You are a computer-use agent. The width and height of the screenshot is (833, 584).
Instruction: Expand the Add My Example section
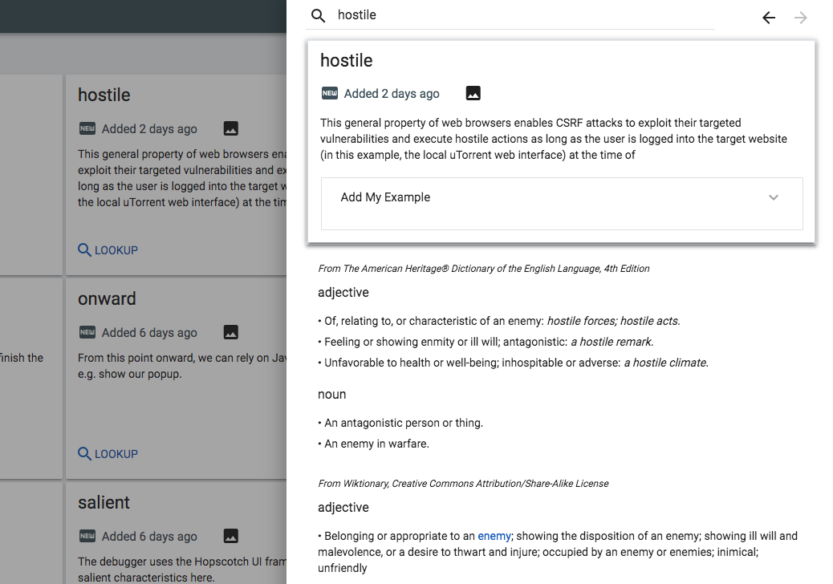click(562, 204)
